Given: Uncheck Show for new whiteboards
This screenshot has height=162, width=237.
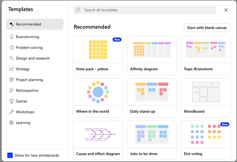Looking at the screenshot, I should 10,155.
